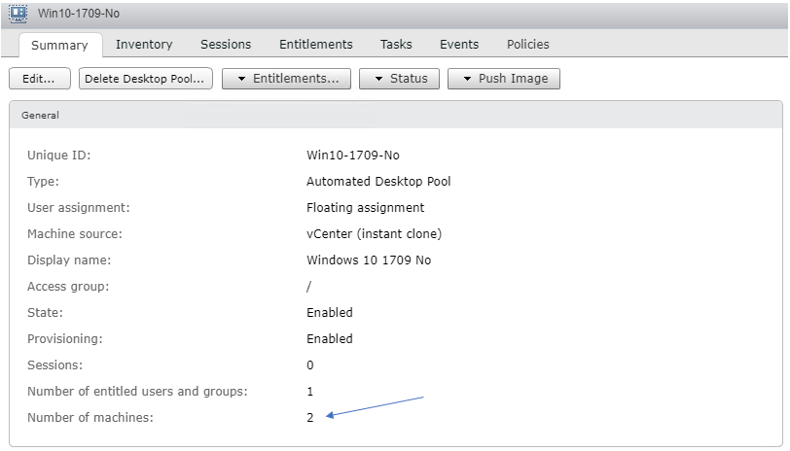Image resolution: width=790 pixels, height=451 pixels.
Task: Open the Inventory tab
Action: pyautogui.click(x=144, y=44)
